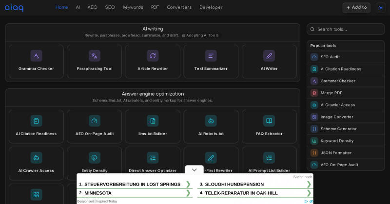The height and width of the screenshot is (204, 390).
Task: Click the AI writing section heading
Action: click(153, 29)
